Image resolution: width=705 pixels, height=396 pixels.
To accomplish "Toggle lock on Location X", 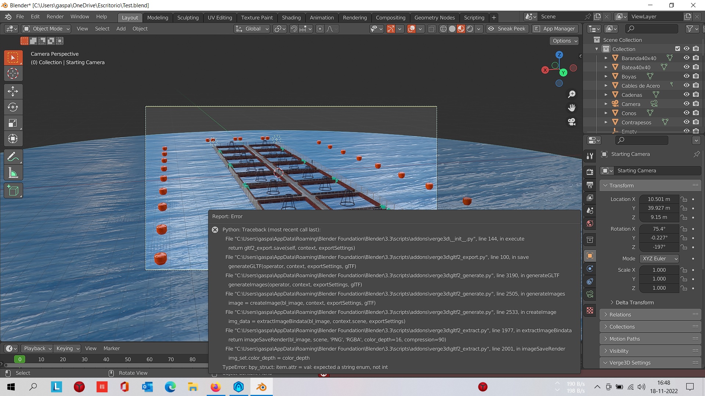I will pos(684,199).
